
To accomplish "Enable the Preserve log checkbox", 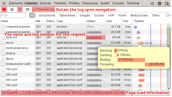I will tap(34, 9).
